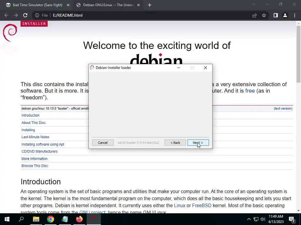Image resolution: width=301 pixels, height=225 pixels.
Task: Open File Explorer from taskbar
Action: click(36, 219)
